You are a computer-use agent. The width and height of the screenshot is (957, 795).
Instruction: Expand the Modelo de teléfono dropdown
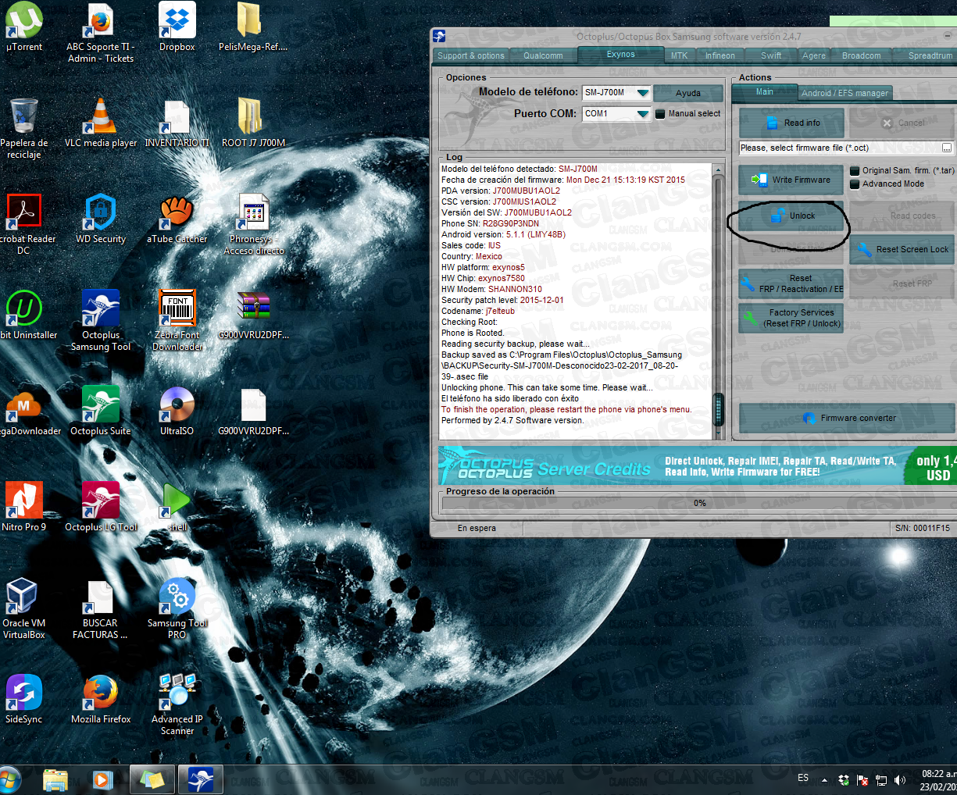pyautogui.click(x=642, y=93)
